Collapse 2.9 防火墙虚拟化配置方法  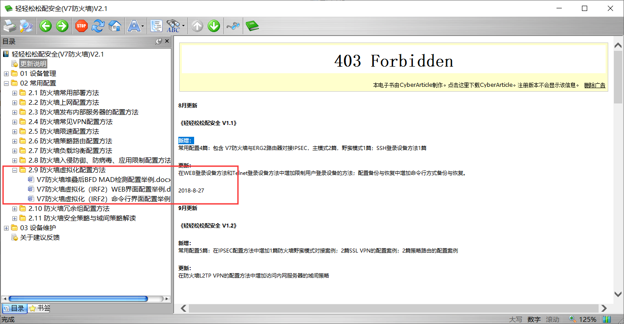(14, 170)
